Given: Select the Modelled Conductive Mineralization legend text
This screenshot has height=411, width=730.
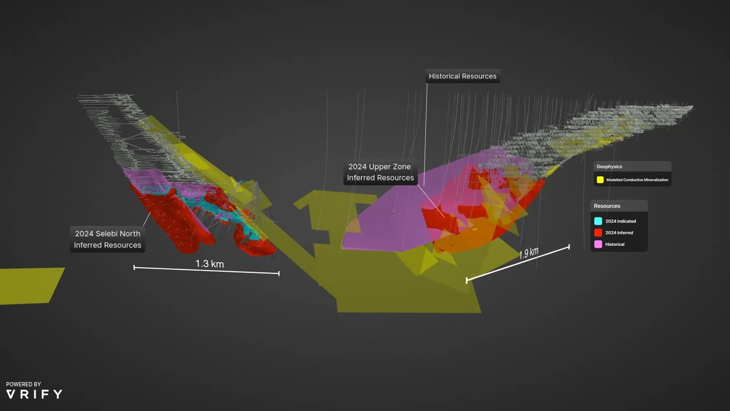Looking at the screenshot, I should 637,180.
